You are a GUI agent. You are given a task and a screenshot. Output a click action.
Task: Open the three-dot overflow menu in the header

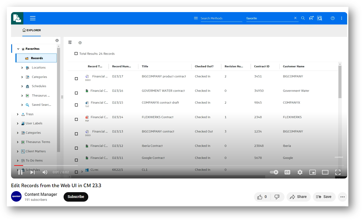point(342,18)
